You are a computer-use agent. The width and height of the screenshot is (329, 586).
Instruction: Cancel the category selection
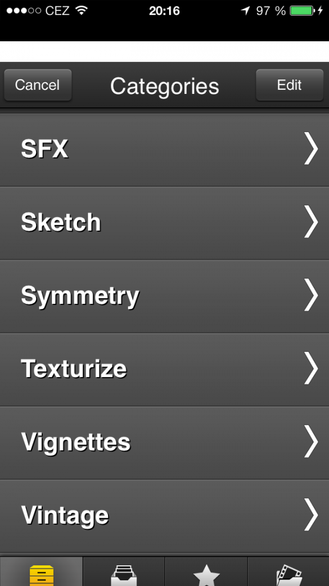[38, 85]
